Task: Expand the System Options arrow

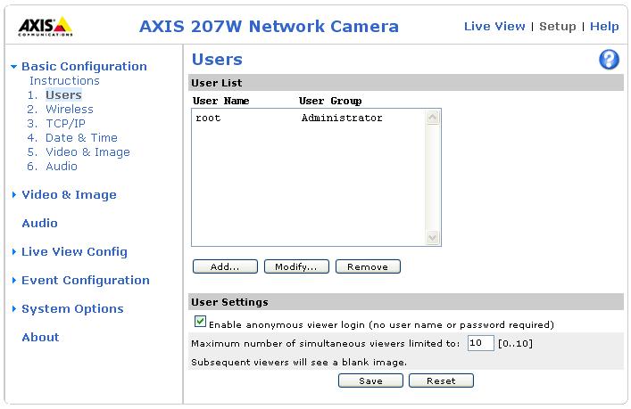Action: coord(14,309)
